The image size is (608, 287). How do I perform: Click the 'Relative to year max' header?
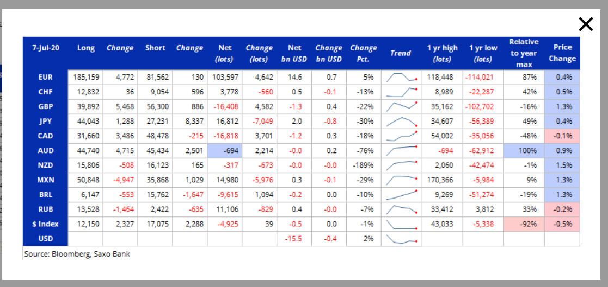524,53
